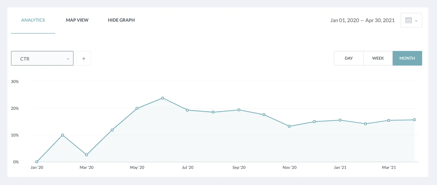Viewport: 437px width, 185px height.
Task: Switch to Map View tab
Action: click(x=77, y=20)
